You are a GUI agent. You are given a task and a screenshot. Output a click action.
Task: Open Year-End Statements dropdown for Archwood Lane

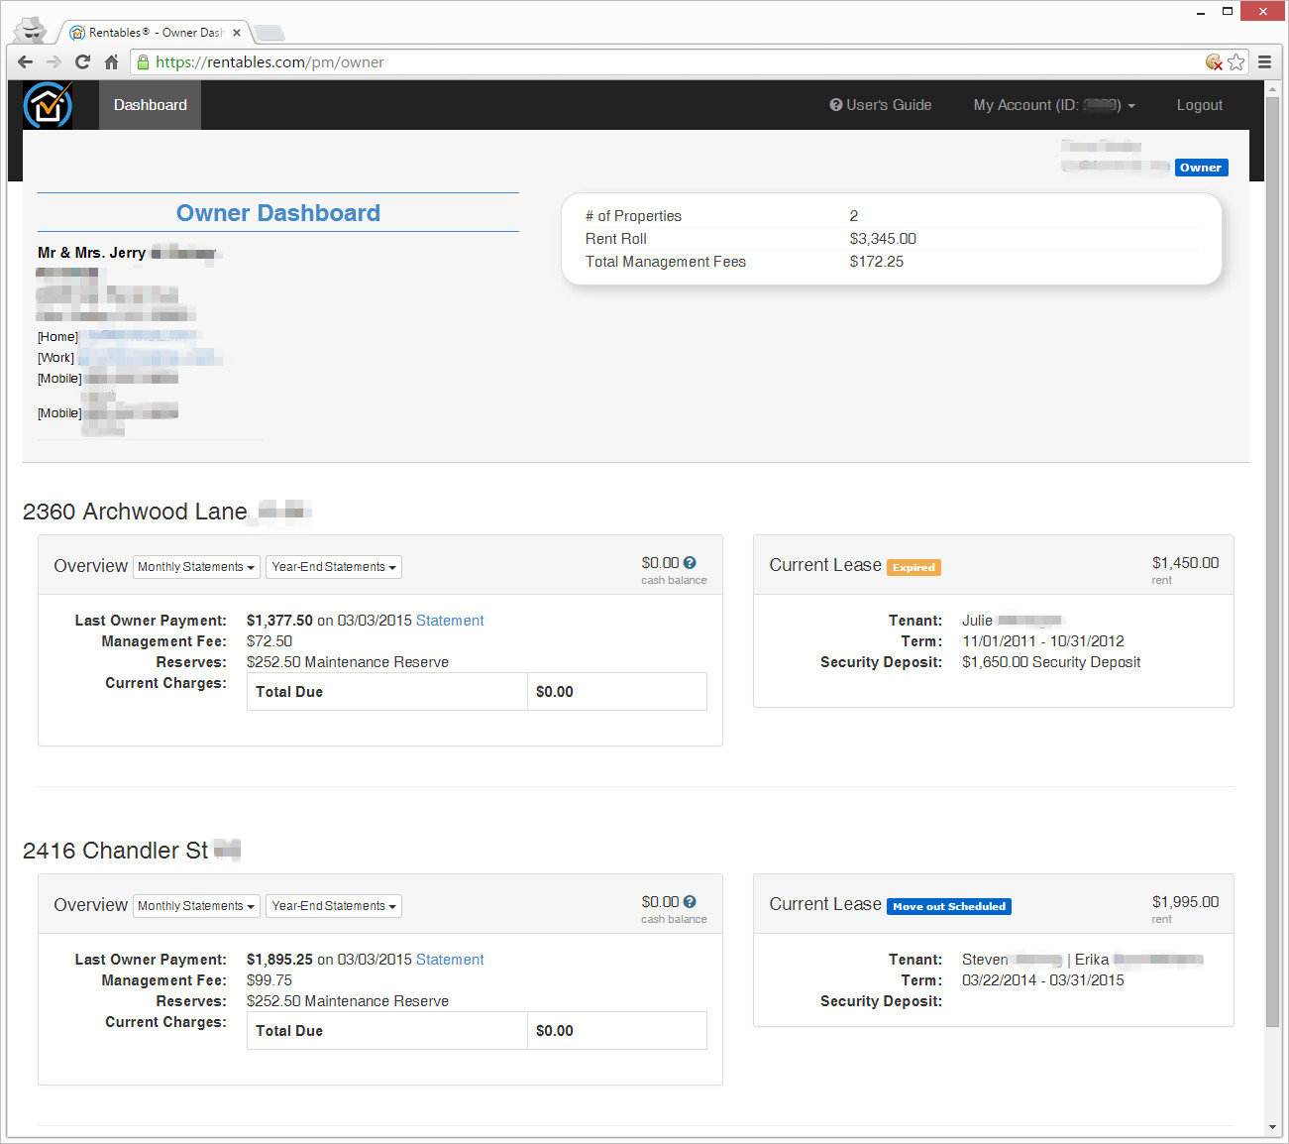[x=334, y=567]
